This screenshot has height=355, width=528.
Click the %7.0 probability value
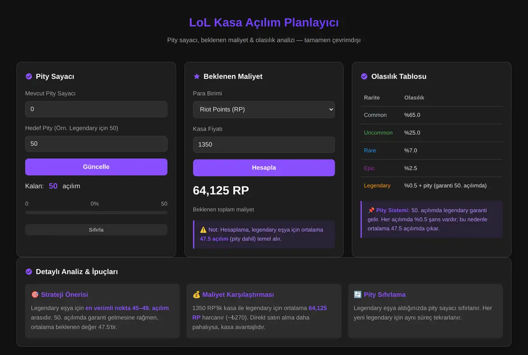click(411, 150)
